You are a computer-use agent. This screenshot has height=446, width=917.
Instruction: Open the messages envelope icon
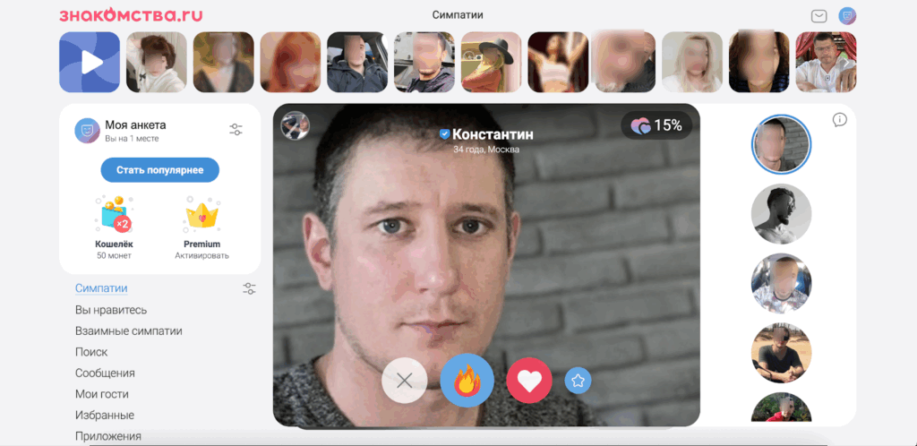tap(818, 16)
